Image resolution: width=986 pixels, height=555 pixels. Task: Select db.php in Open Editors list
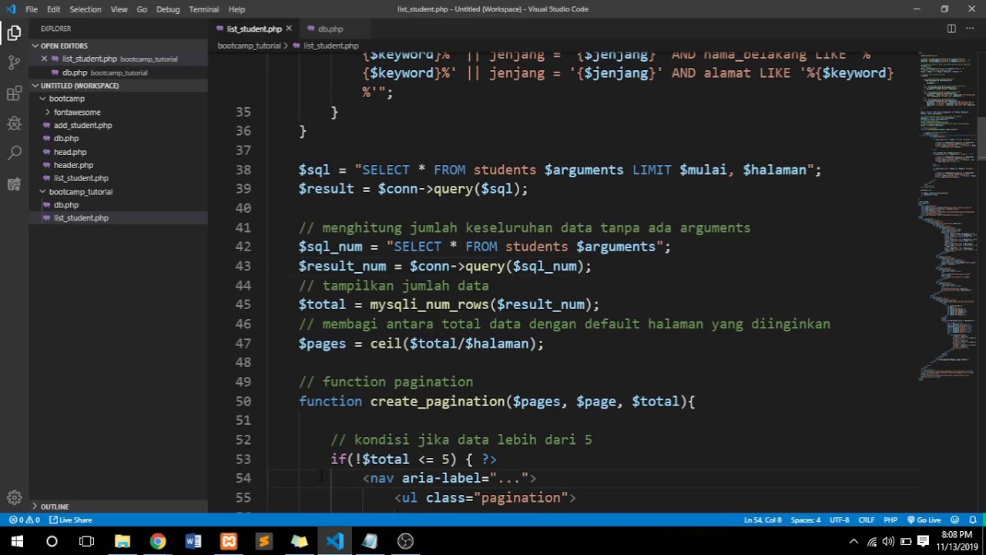click(x=119, y=72)
